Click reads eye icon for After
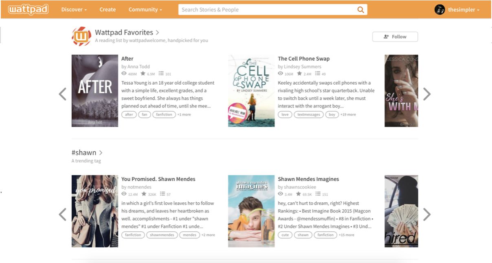492x263 pixels. point(124,74)
